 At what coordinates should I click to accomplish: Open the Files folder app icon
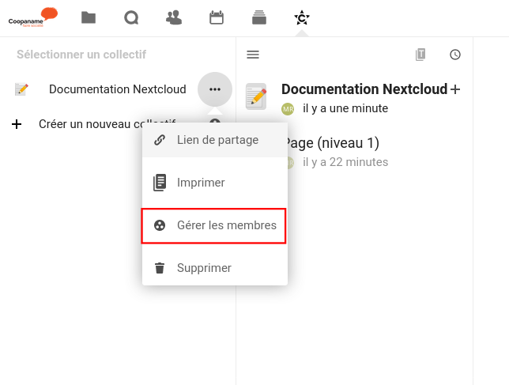click(89, 17)
